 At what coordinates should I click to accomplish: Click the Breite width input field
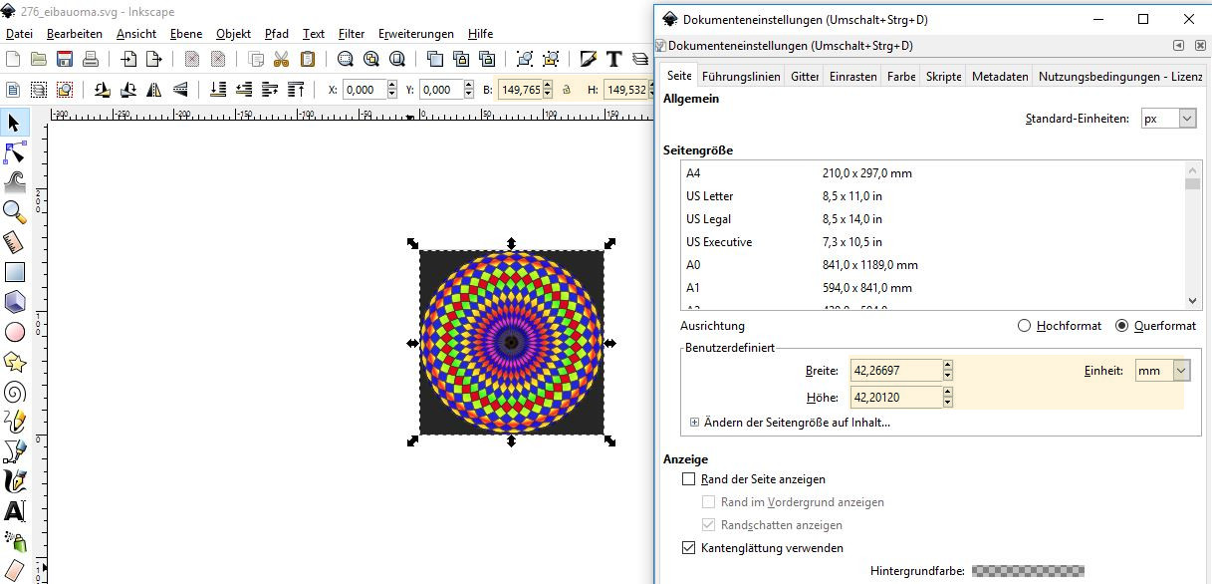[895, 371]
